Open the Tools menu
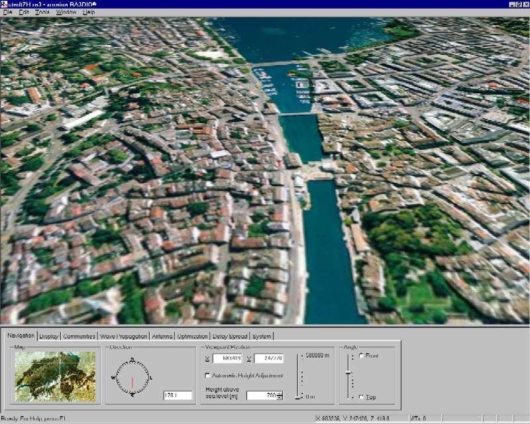 (x=42, y=12)
